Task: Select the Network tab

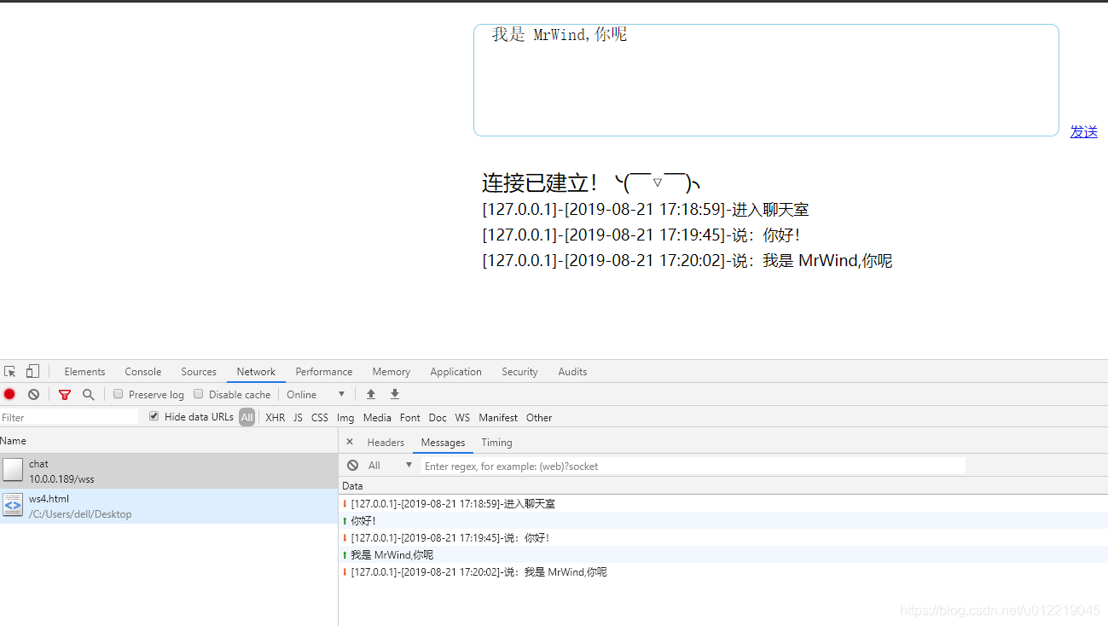Action: pos(256,372)
